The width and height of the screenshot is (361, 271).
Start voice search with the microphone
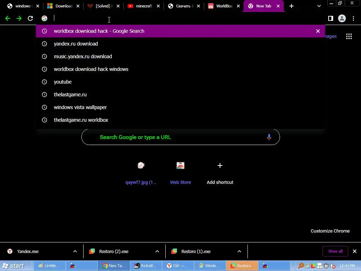click(x=269, y=137)
